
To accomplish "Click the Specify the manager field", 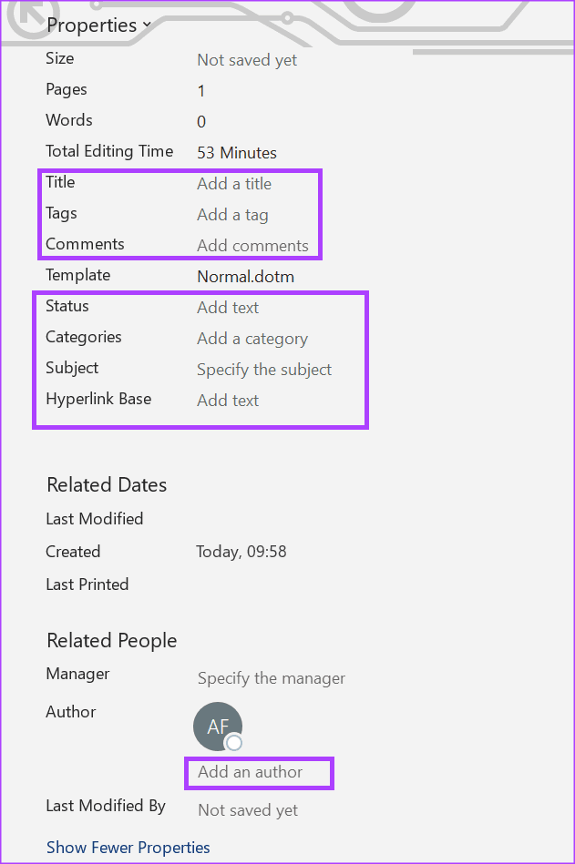I will [x=272, y=678].
